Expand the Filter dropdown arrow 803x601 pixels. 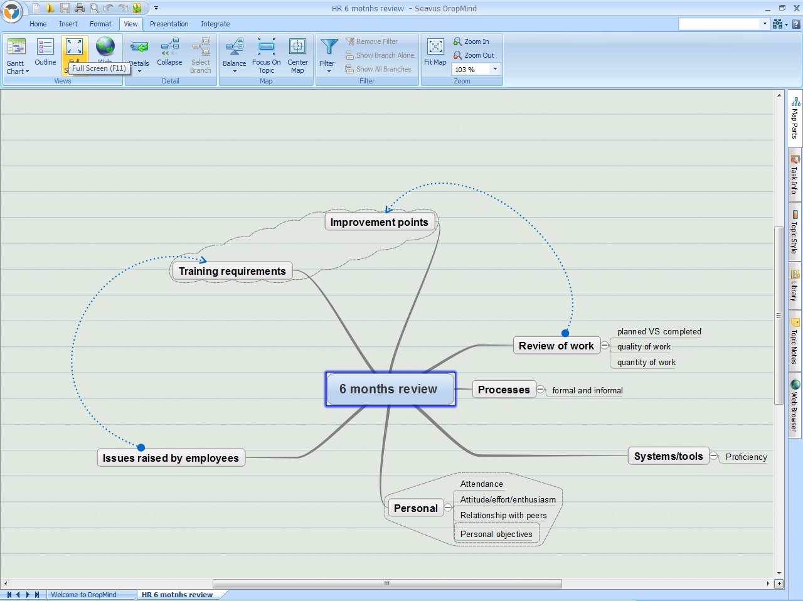click(328, 72)
